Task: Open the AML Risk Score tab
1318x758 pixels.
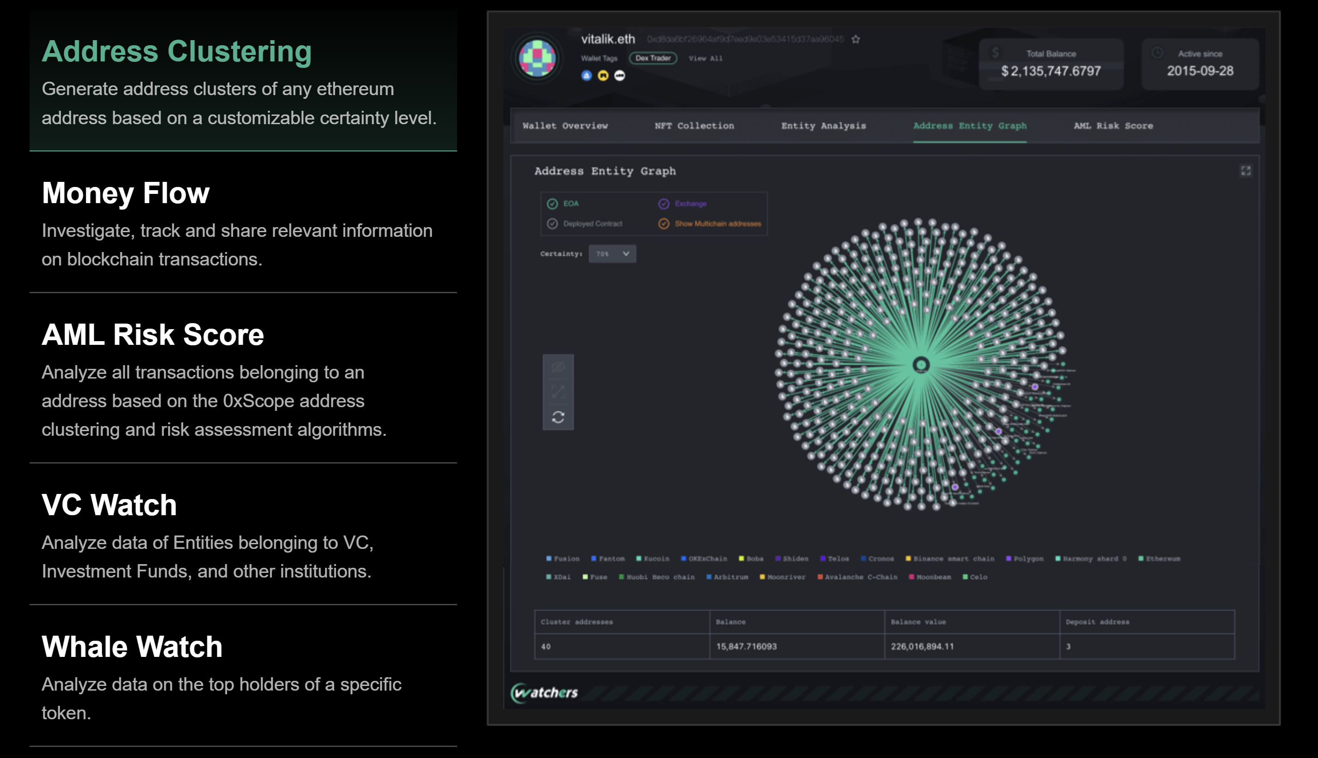Action: [1113, 126]
